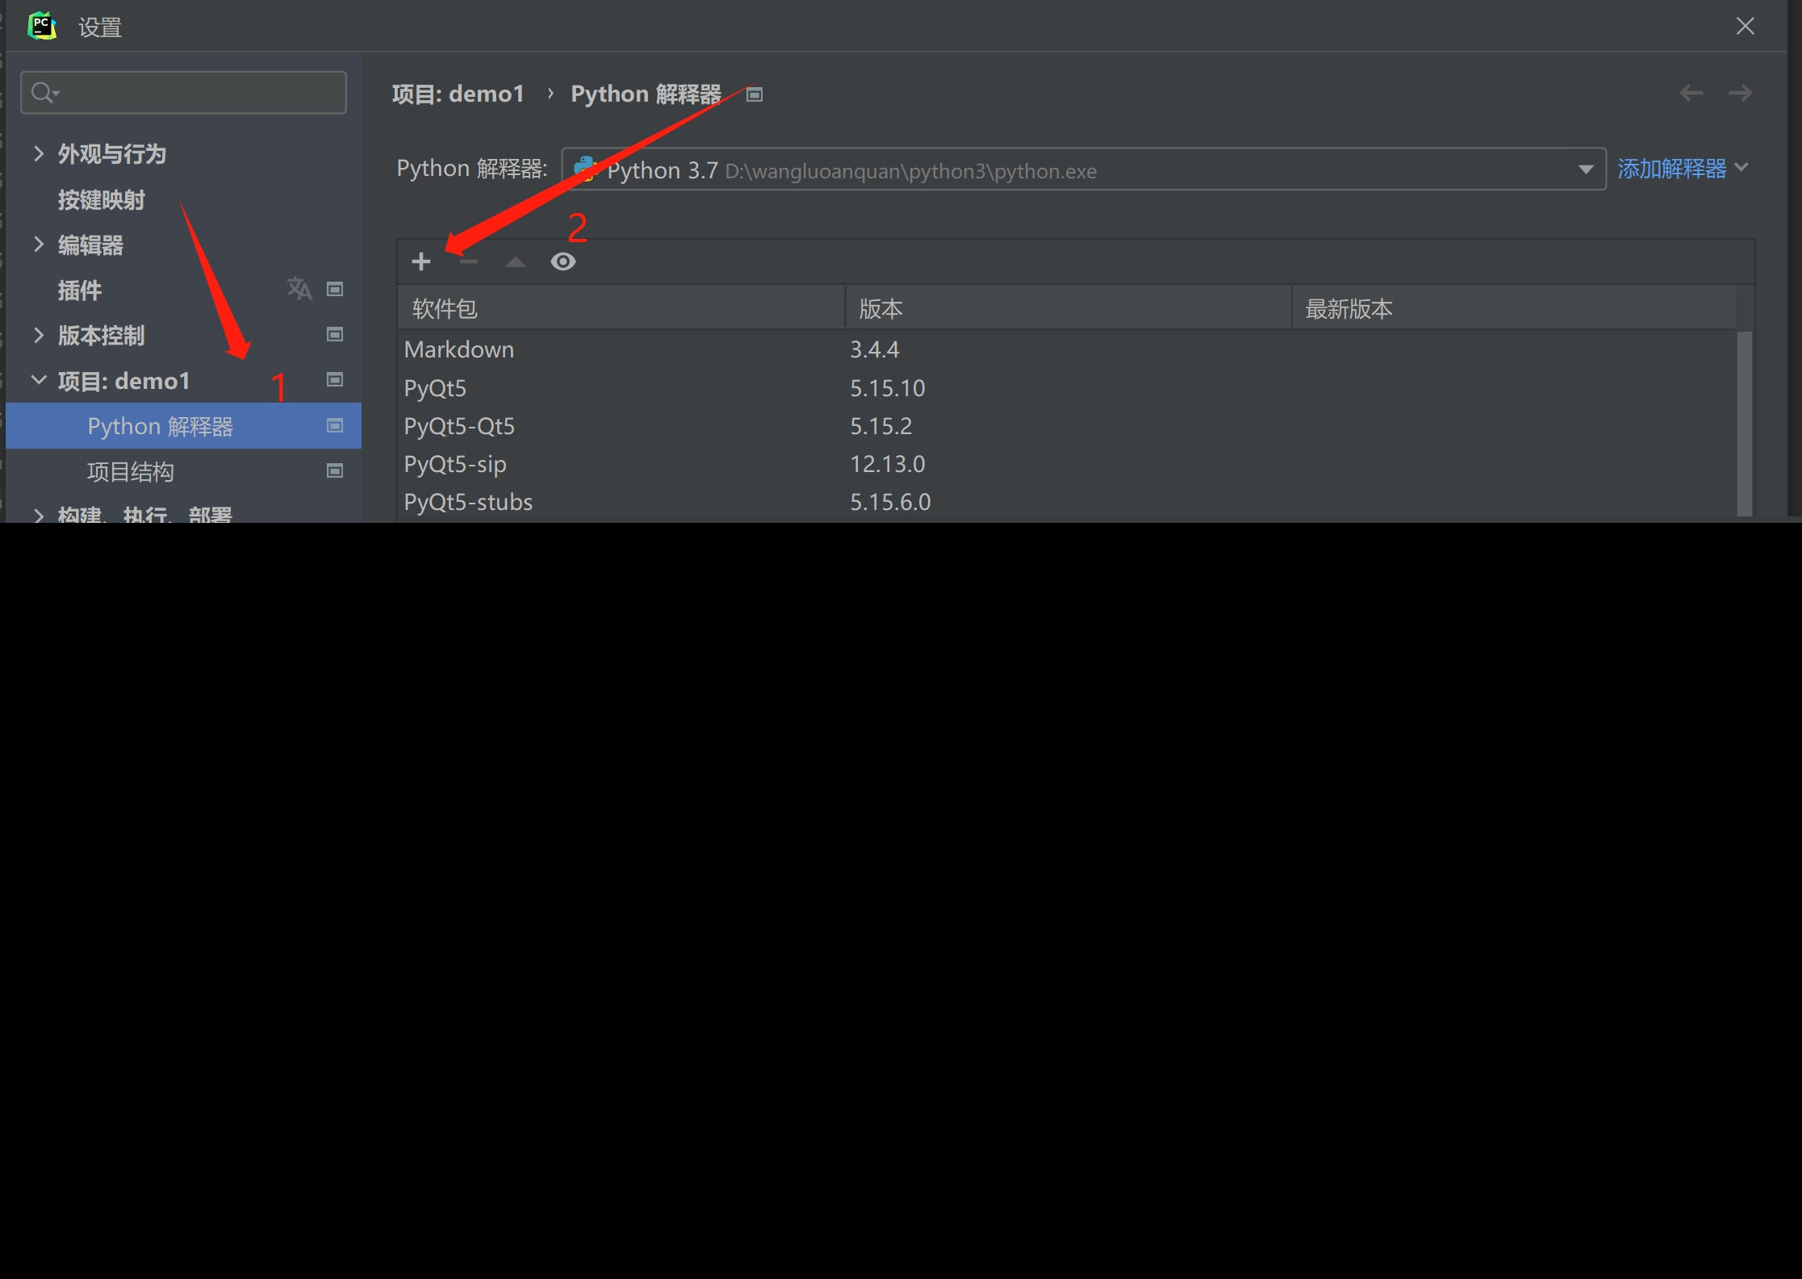Open the Python 3.7 interpreter dropdown
The width and height of the screenshot is (1802, 1279).
[x=1585, y=169]
